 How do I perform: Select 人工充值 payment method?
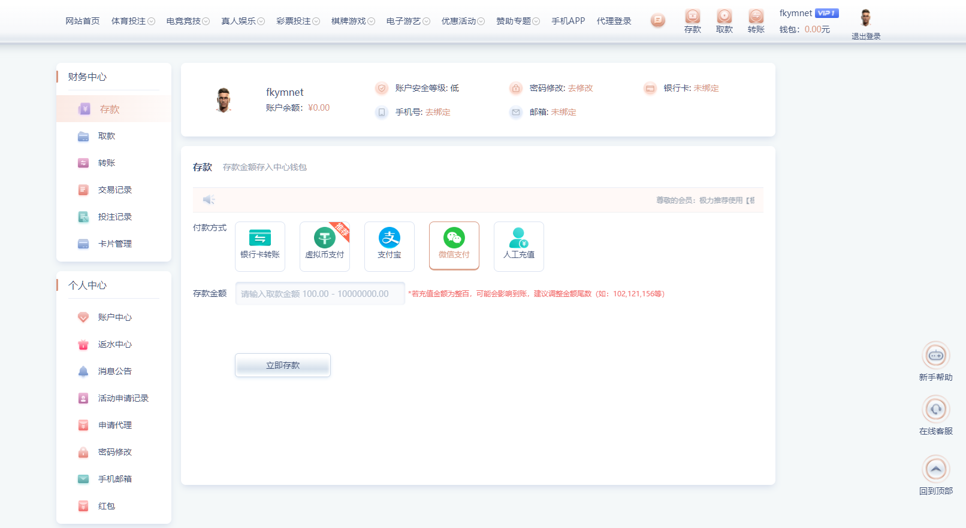pos(519,246)
